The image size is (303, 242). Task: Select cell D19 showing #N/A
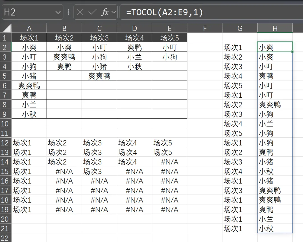(134, 210)
